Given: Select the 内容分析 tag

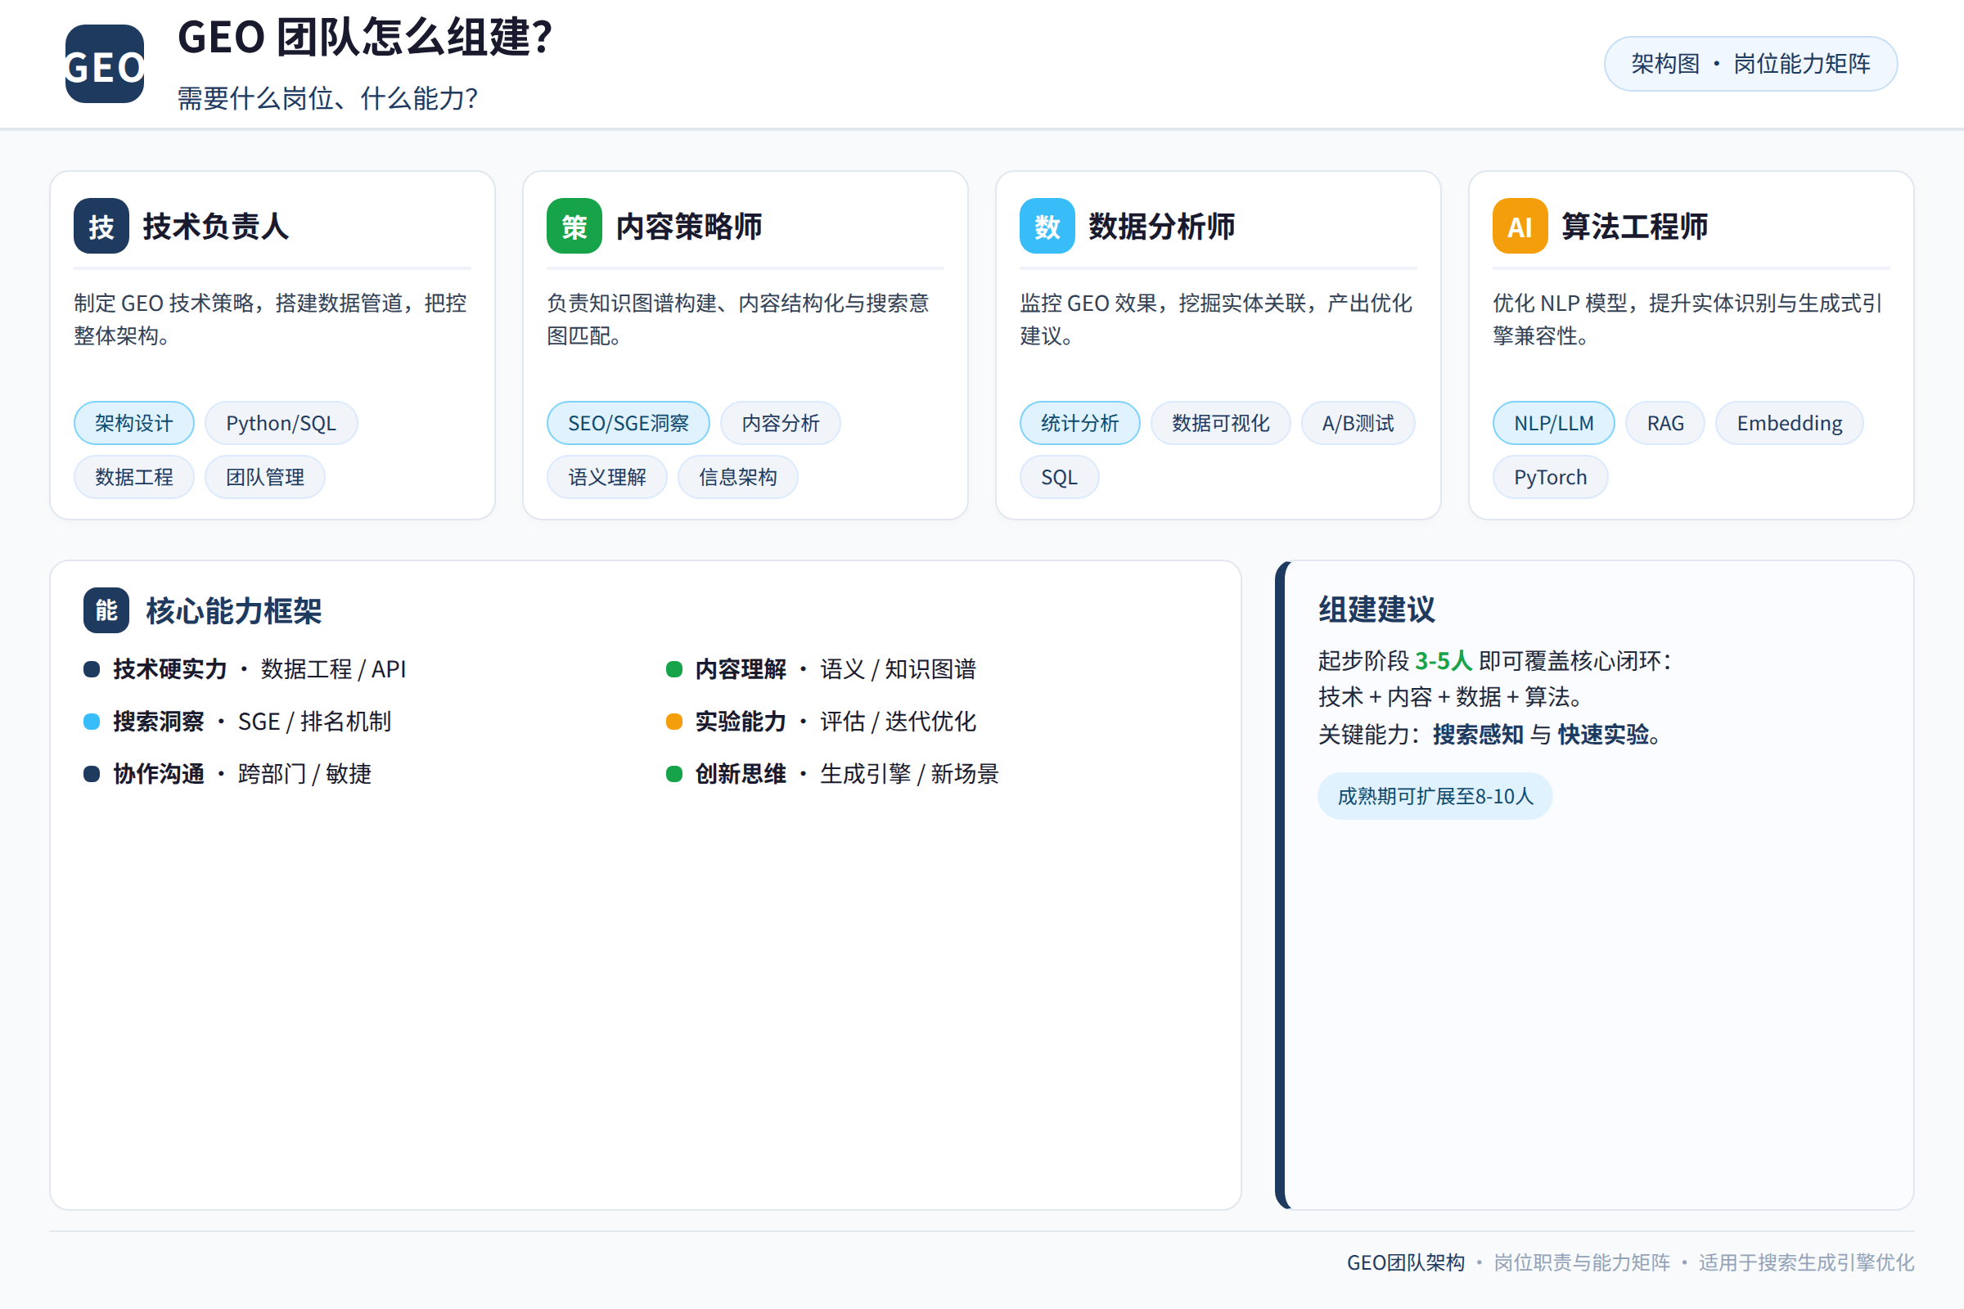Looking at the screenshot, I should (781, 423).
